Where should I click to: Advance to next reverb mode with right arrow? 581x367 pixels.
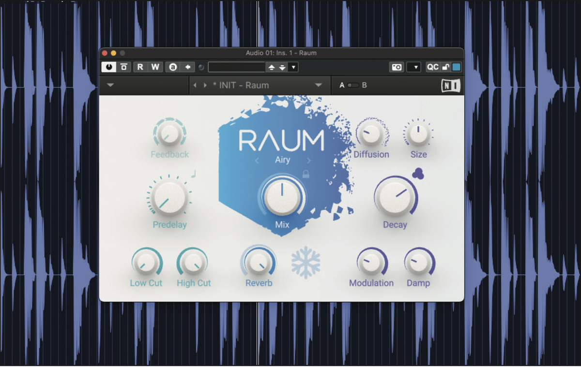[308, 161]
